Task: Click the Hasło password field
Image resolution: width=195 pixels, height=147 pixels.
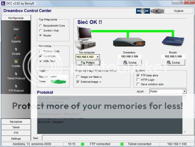Action: coord(59,82)
